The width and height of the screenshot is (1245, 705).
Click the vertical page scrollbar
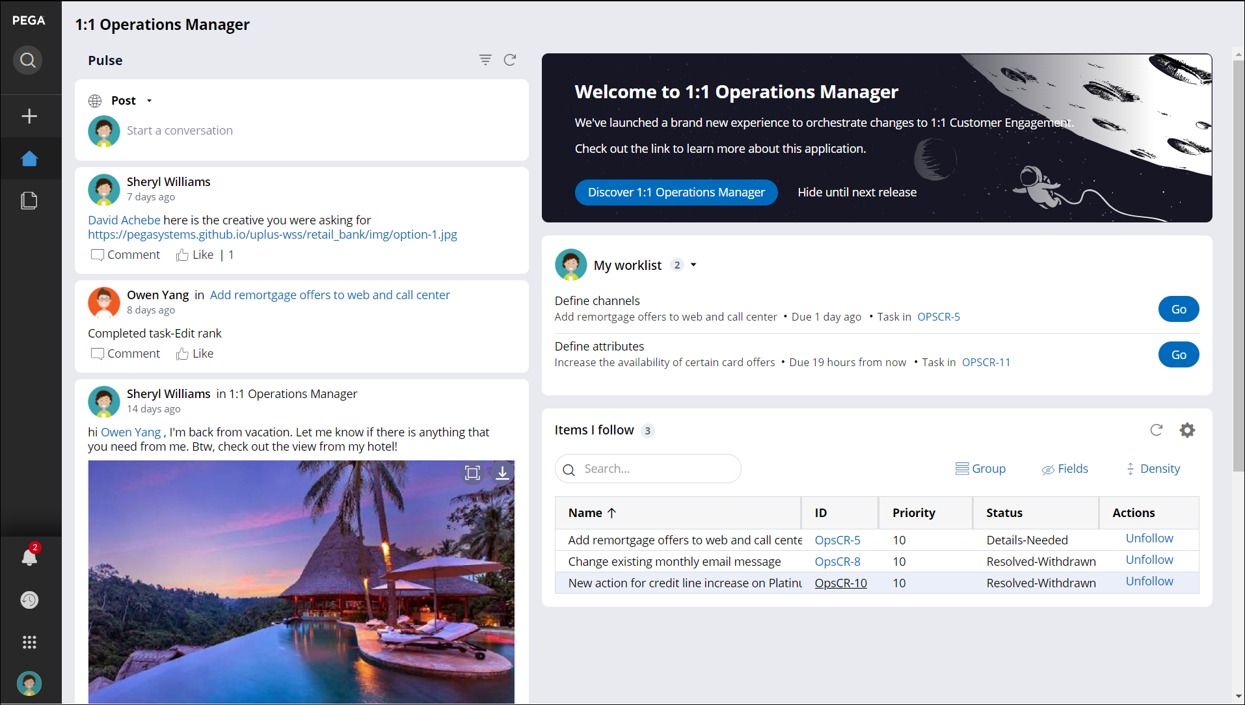pyautogui.click(x=1238, y=265)
